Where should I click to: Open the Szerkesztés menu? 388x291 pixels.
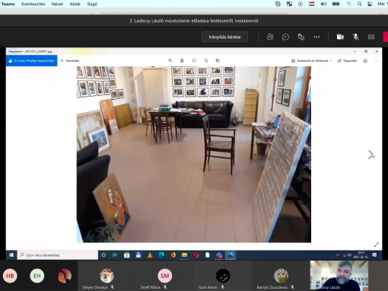point(33,4)
